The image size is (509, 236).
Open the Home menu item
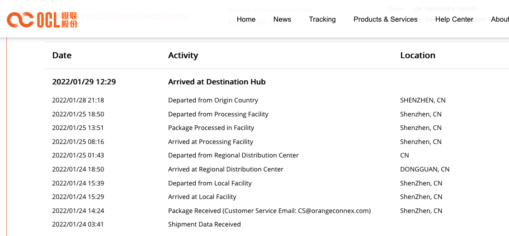coord(246,19)
